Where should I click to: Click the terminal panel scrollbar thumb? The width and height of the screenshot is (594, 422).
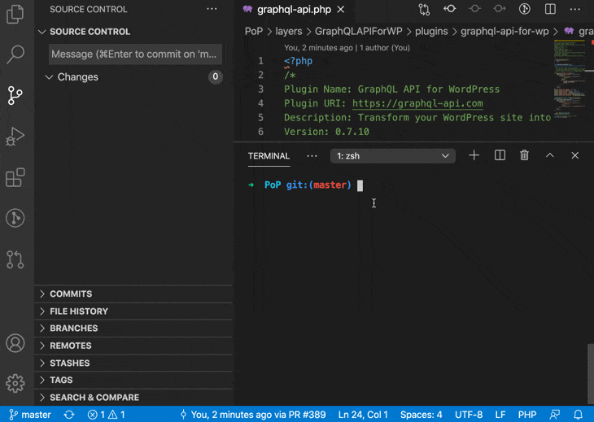point(591,374)
